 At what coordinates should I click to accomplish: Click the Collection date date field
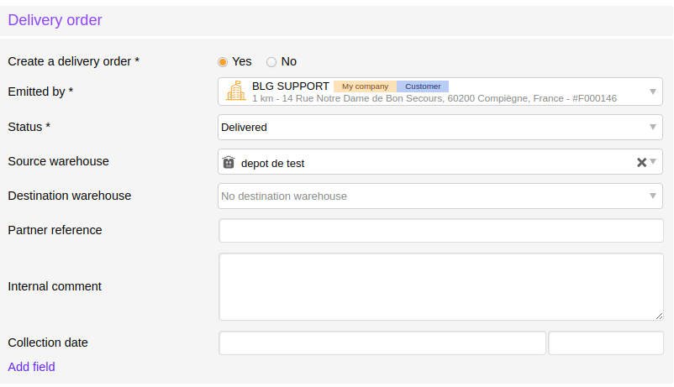(382, 343)
